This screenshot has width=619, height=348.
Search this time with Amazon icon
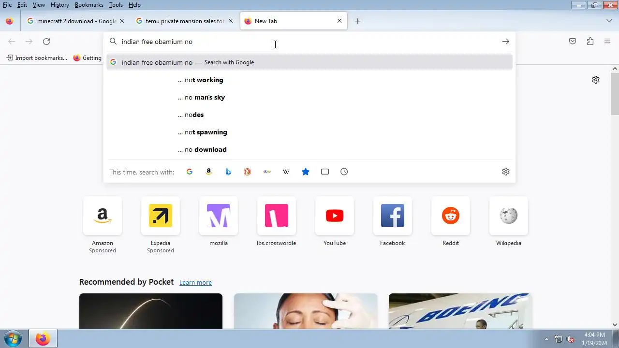(209, 172)
